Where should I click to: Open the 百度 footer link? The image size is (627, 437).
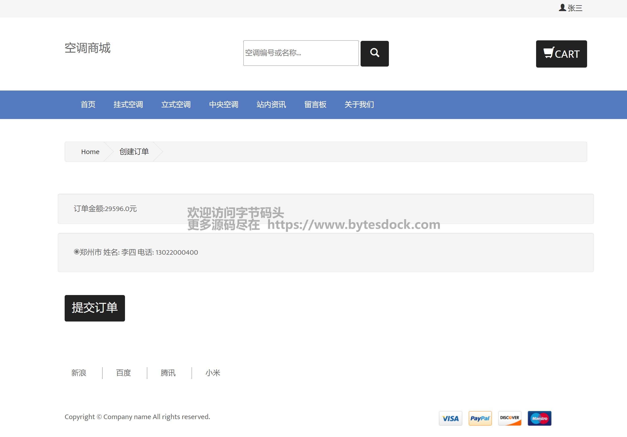(123, 373)
